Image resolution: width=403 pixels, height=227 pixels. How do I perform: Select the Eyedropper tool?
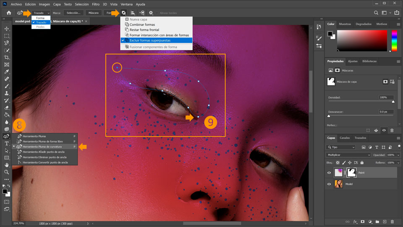click(x=7, y=72)
